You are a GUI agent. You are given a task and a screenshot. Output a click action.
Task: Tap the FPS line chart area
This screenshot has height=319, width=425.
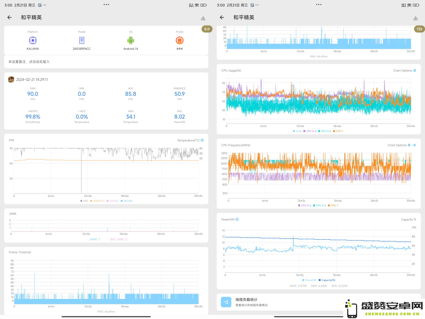[106, 170]
